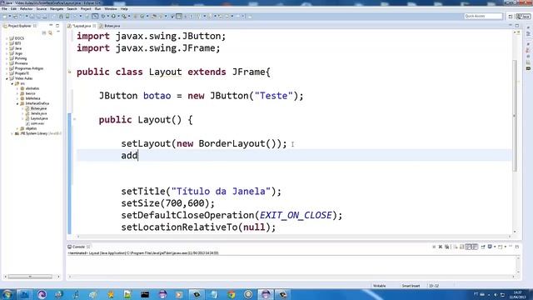Screen dimensions: 533x300
Task: Click the Run toolbar icon
Action: (113, 17)
